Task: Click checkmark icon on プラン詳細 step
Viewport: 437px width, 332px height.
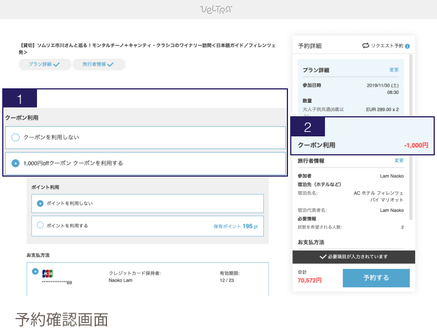Action: click(x=57, y=65)
